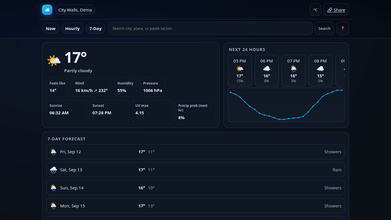391x220 pixels.
Task: Open the Share link
Action: pyautogui.click(x=336, y=10)
